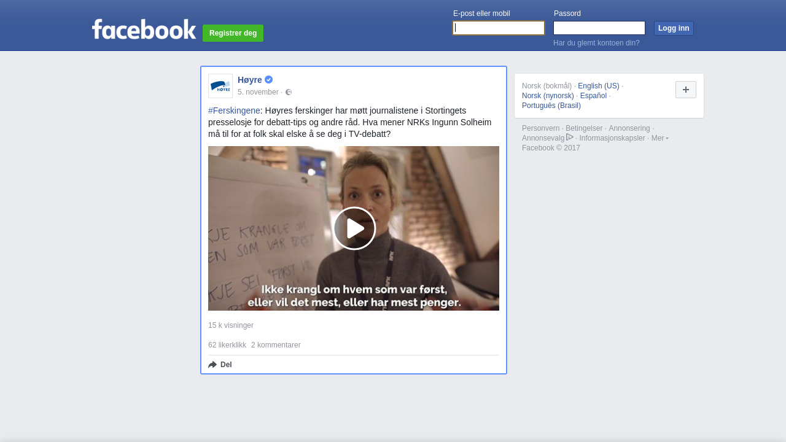This screenshot has width=786, height=442.
Task: Open the Personvern footer link
Action: point(540,128)
